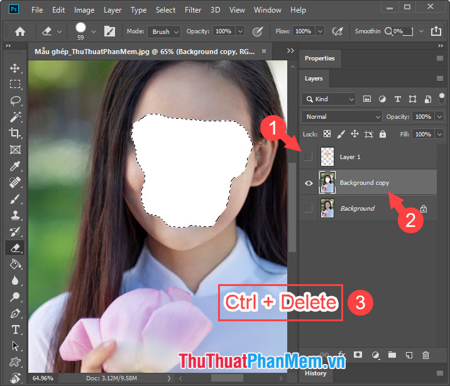Image resolution: width=450 pixels, height=386 pixels.
Task: Add a layer mask icon
Action: tap(358, 355)
